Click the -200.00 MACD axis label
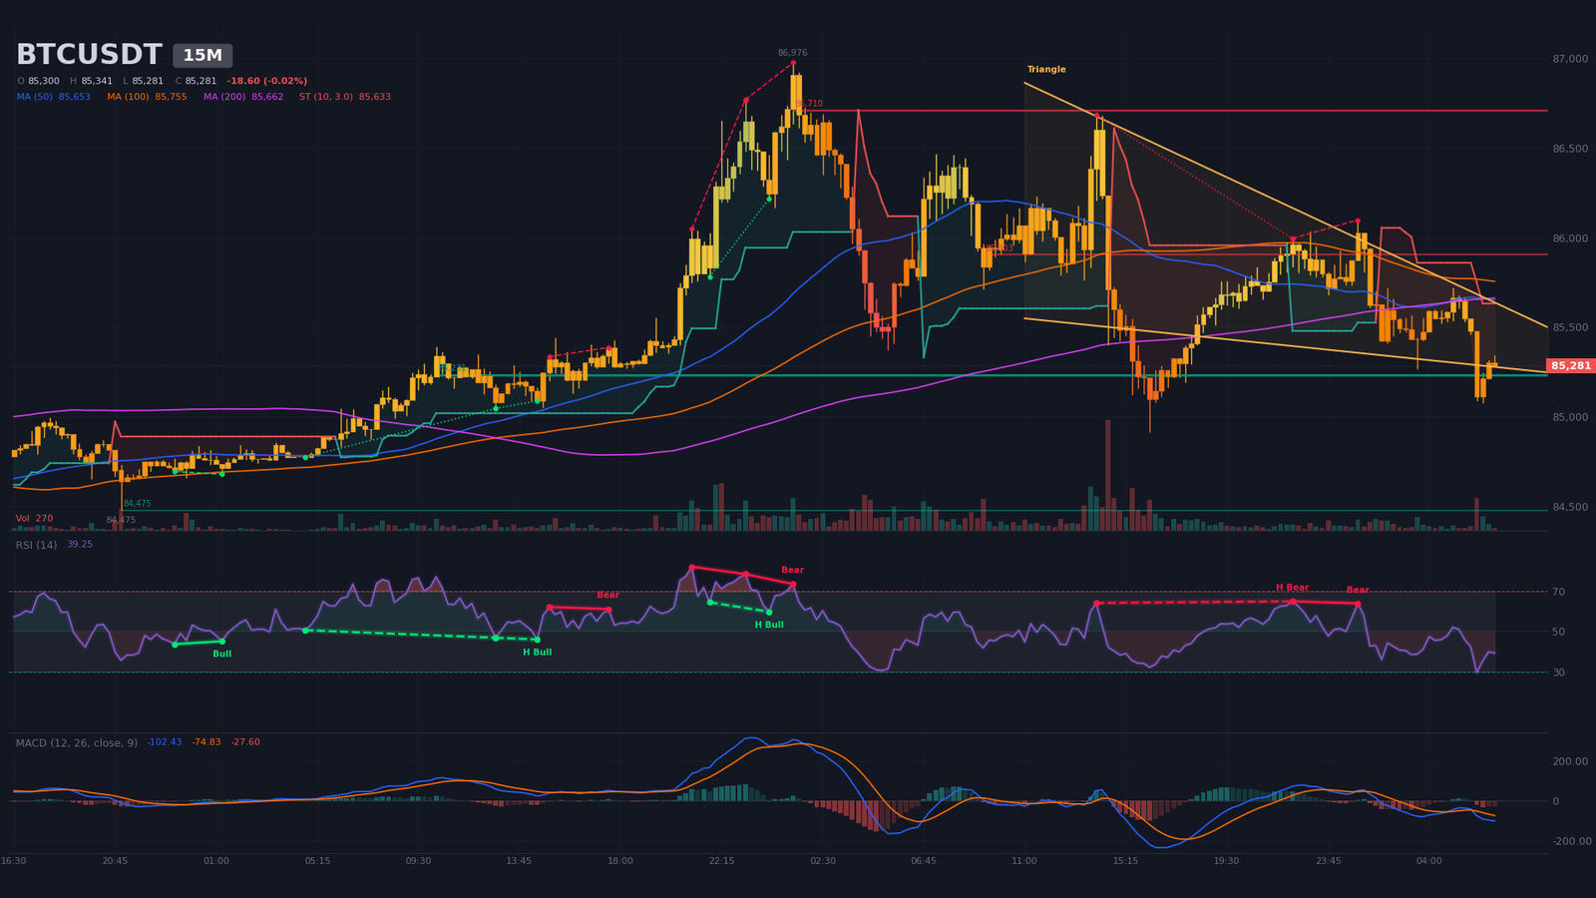Image resolution: width=1596 pixels, height=898 pixels. (x=1570, y=841)
